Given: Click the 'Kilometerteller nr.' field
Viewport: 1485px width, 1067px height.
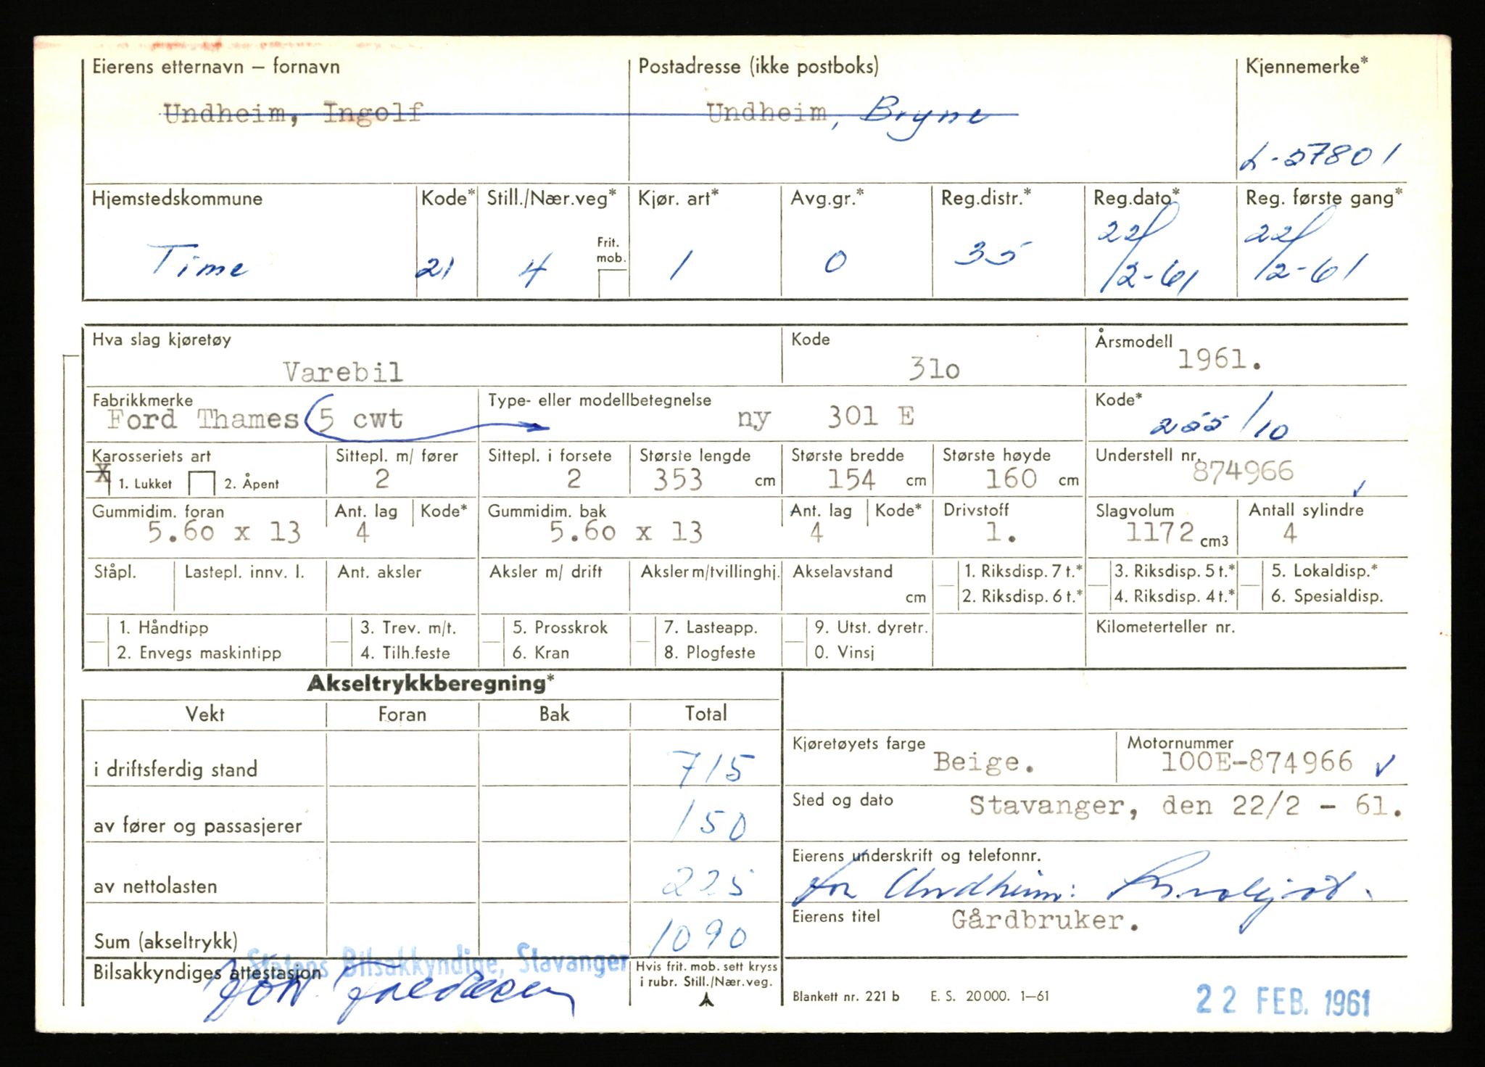Looking at the screenshot, I should pos(1246,641).
